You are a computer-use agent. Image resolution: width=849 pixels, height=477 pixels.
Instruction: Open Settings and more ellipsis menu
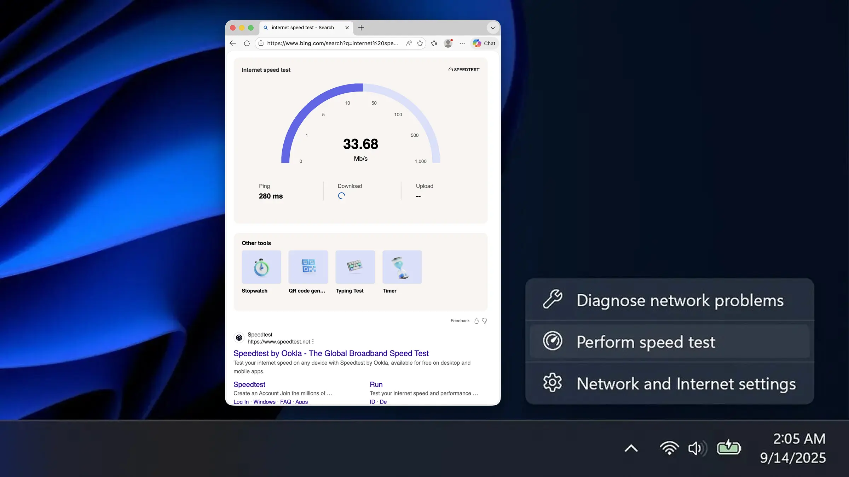click(x=462, y=43)
